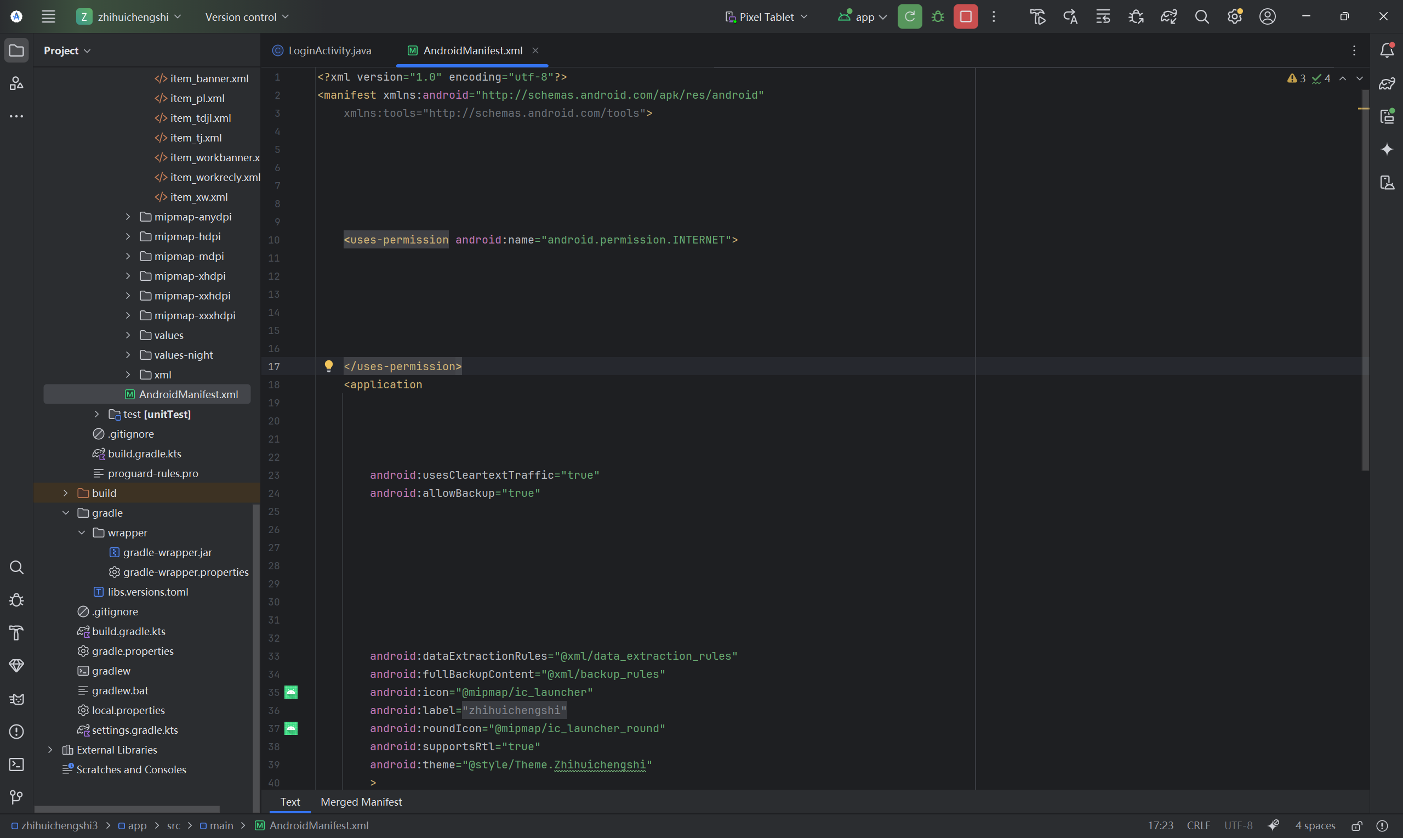This screenshot has height=838, width=1403.
Task: Open the Notifications bell panel
Action: point(1387,51)
